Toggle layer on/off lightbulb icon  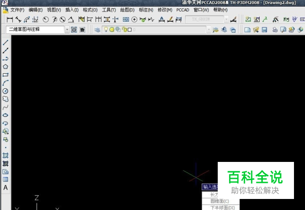[106, 30]
